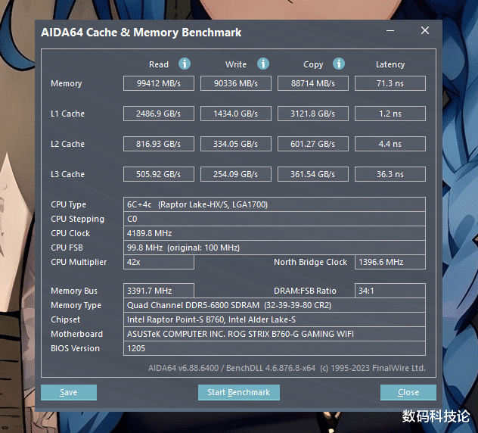478x433 pixels.
Task: Click the Memory row label
Action: click(66, 83)
